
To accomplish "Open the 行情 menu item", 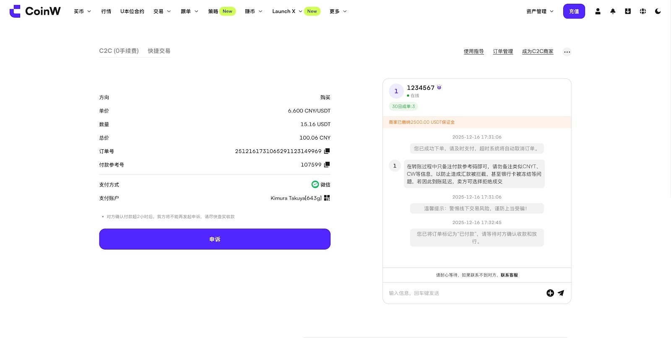I will point(106,11).
